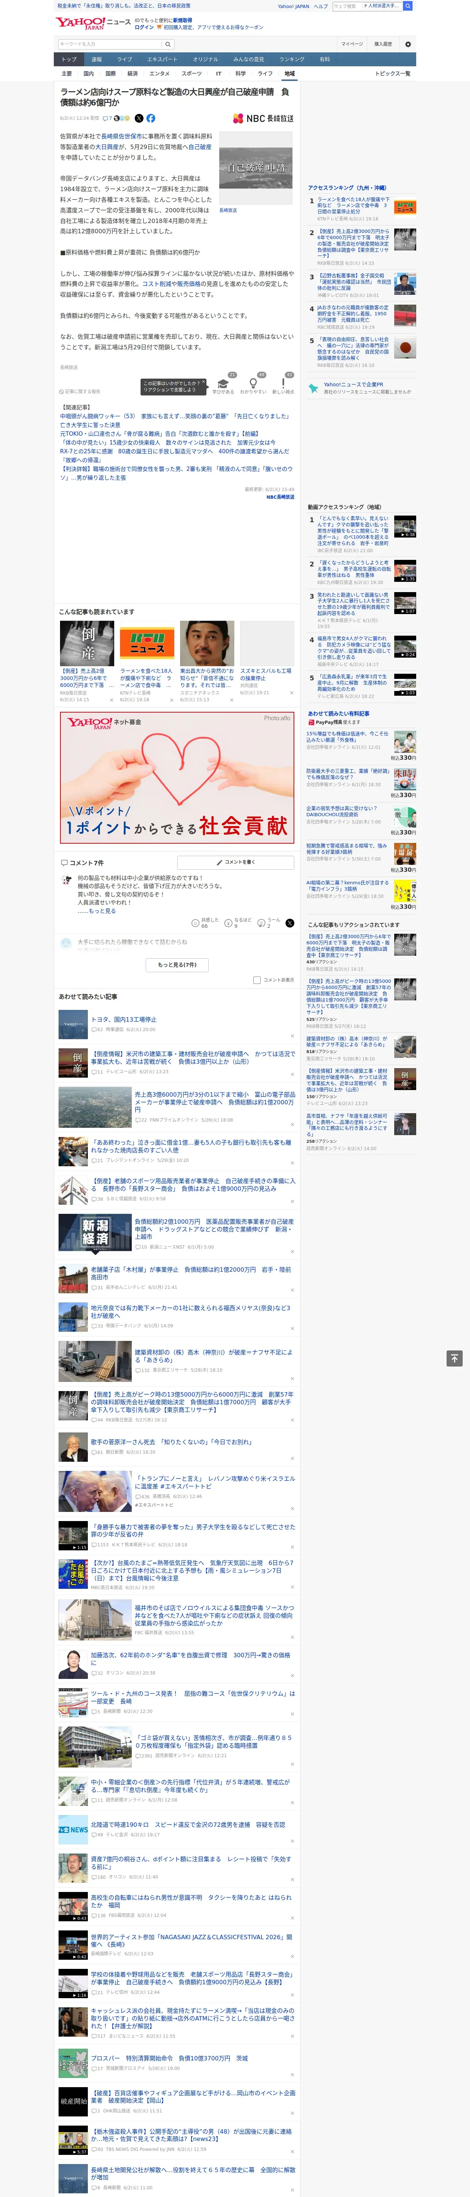This screenshot has width=470, height=2197.
Task: Focus the keyword search input field
Action: (x=110, y=44)
